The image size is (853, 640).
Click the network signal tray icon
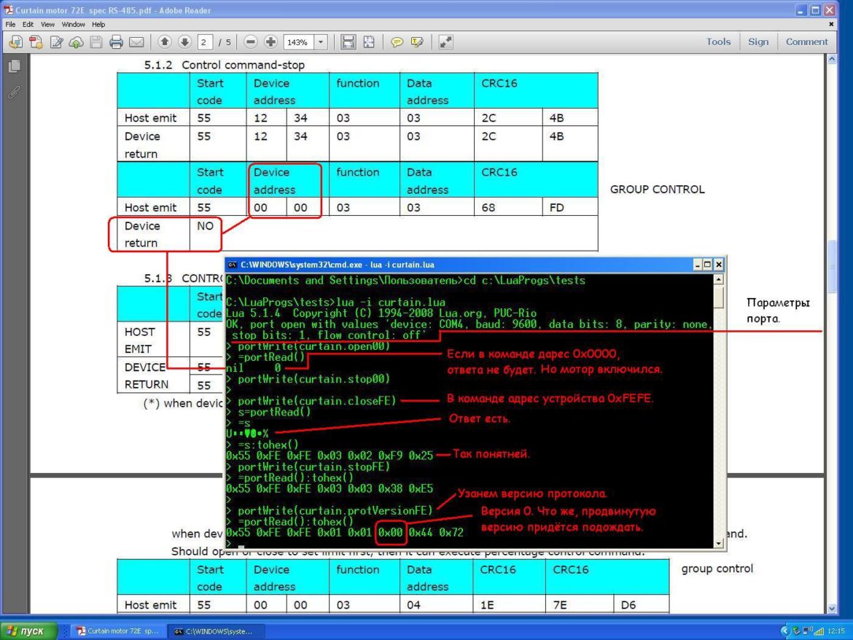[819, 631]
